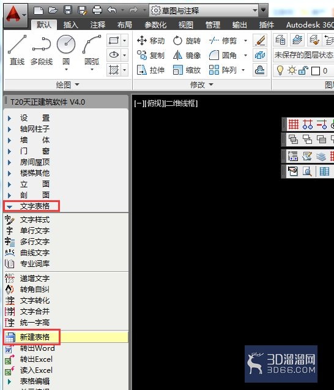Switch to the 视图 ribbon tab
The image size is (334, 390).
[185, 24]
